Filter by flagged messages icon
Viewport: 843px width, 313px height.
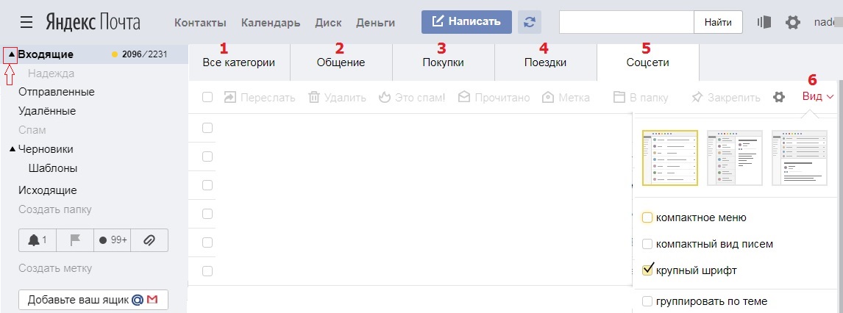tap(75, 240)
